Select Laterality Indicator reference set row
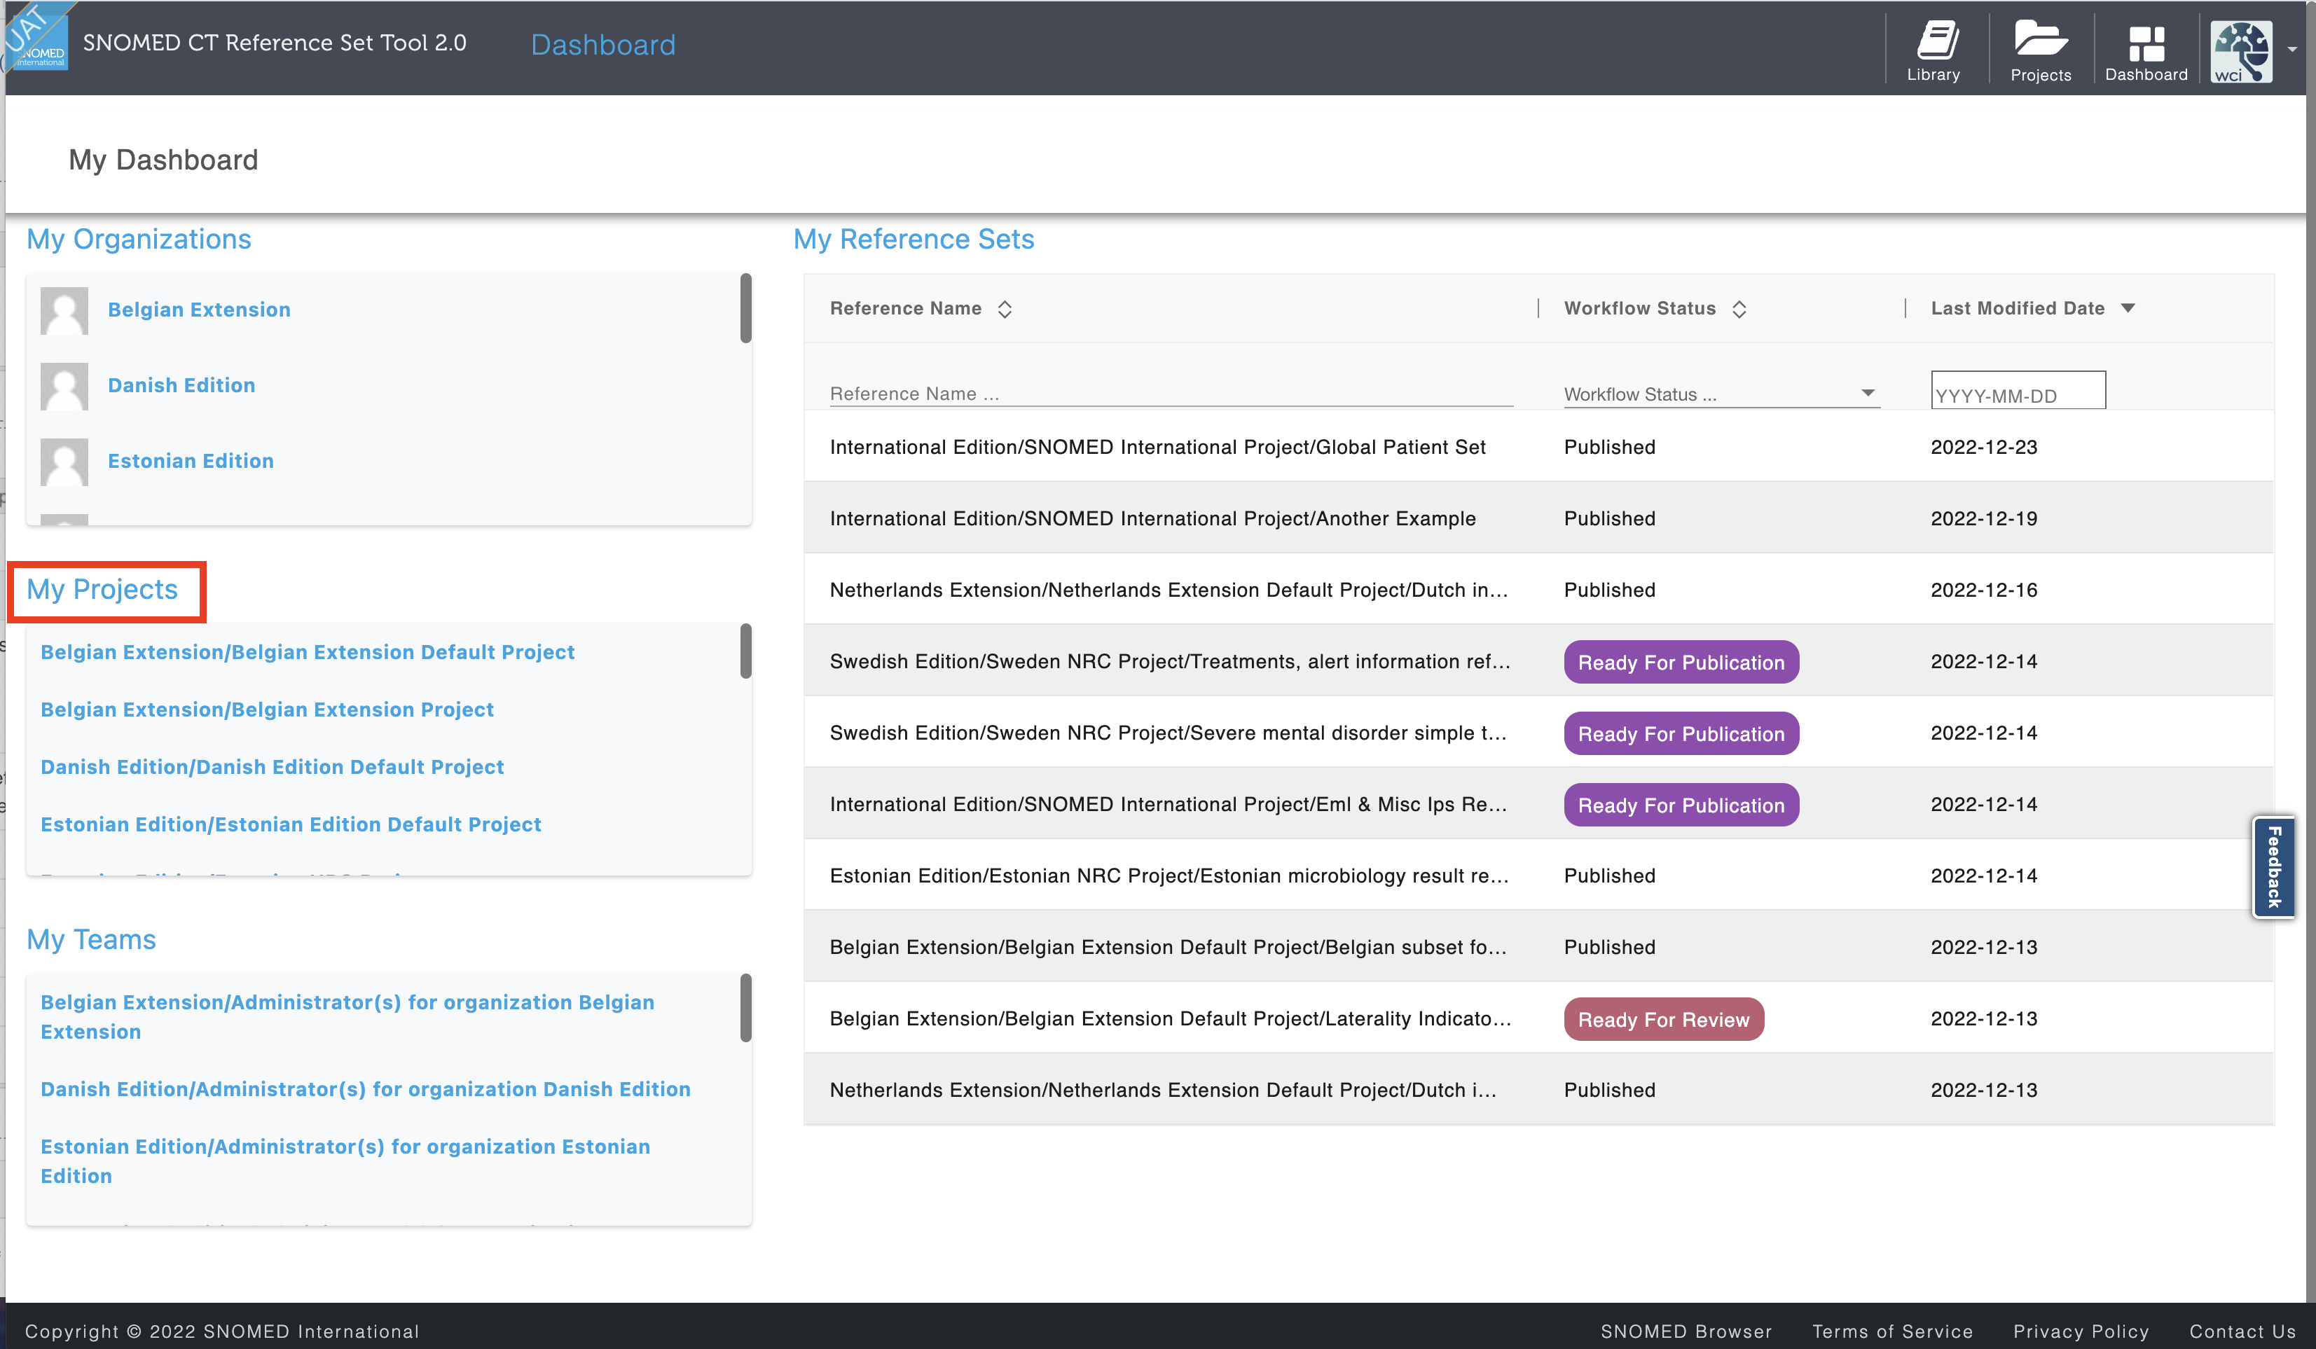Screen dimensions: 2316x1349 (x=1538, y=1018)
